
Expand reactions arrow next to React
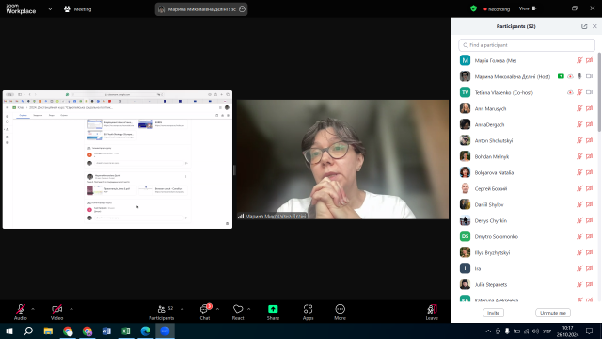248,309
